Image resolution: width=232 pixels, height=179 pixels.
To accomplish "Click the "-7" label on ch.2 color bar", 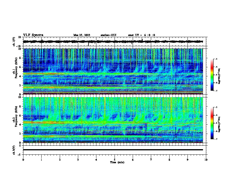I will (216, 139).
